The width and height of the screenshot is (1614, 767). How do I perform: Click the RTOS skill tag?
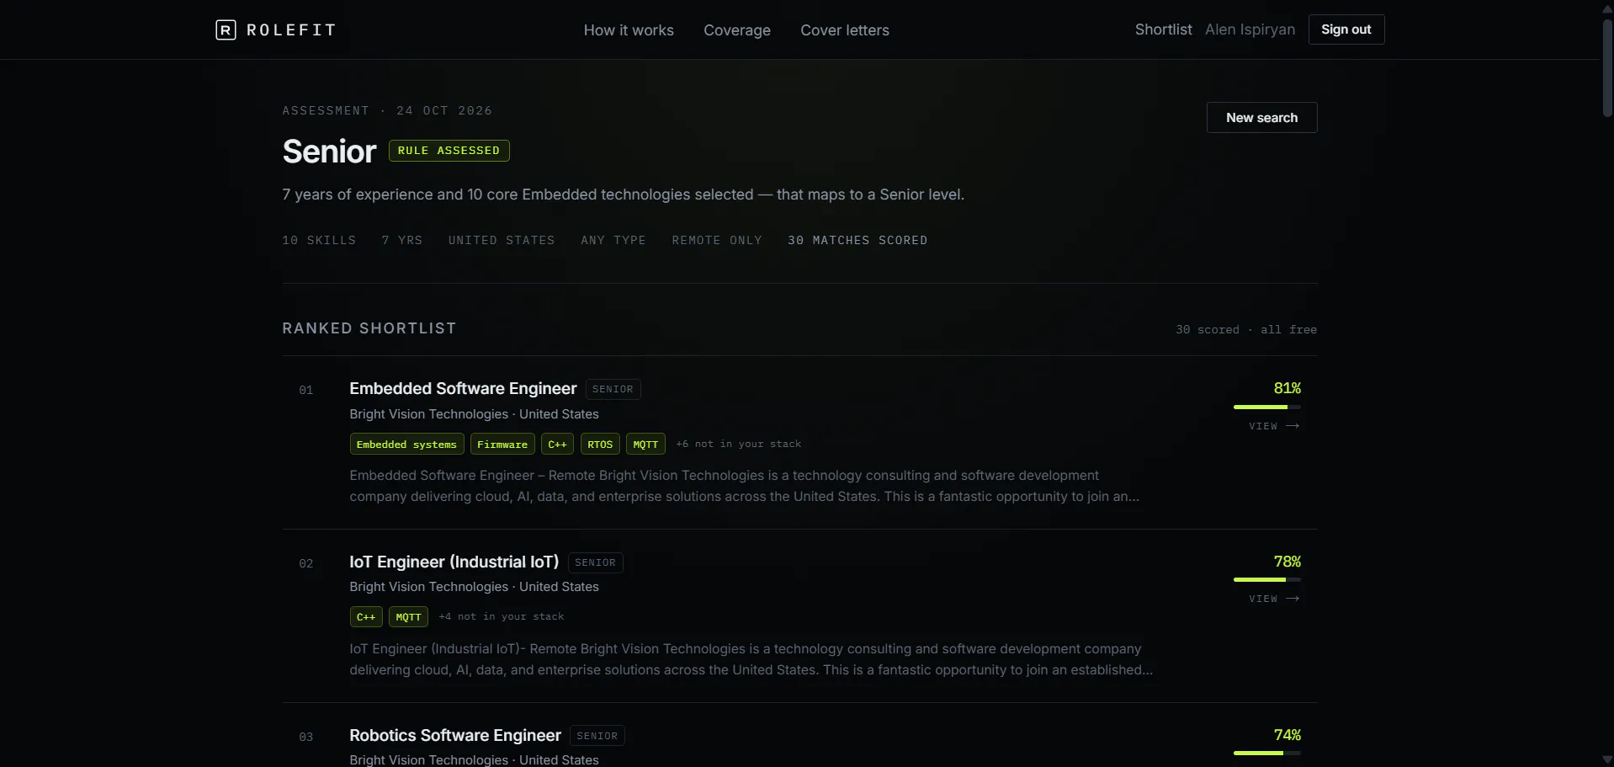600,445
